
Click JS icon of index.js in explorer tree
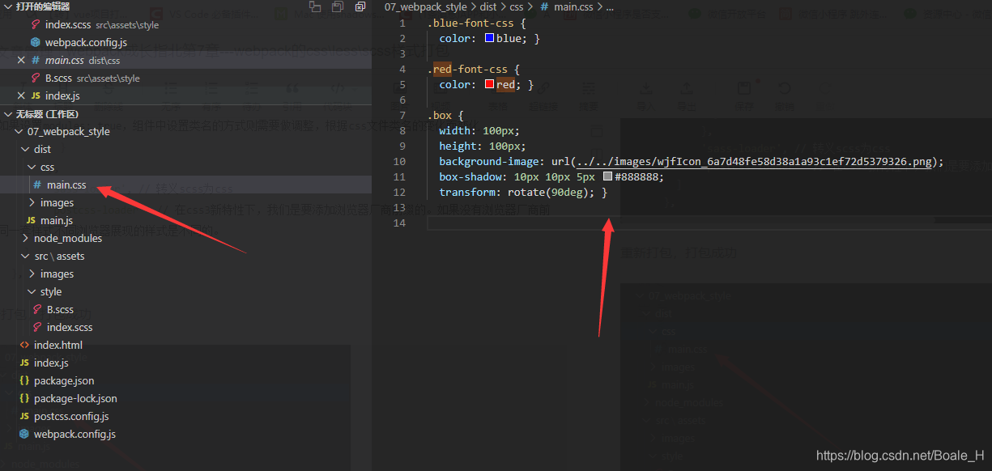click(24, 363)
